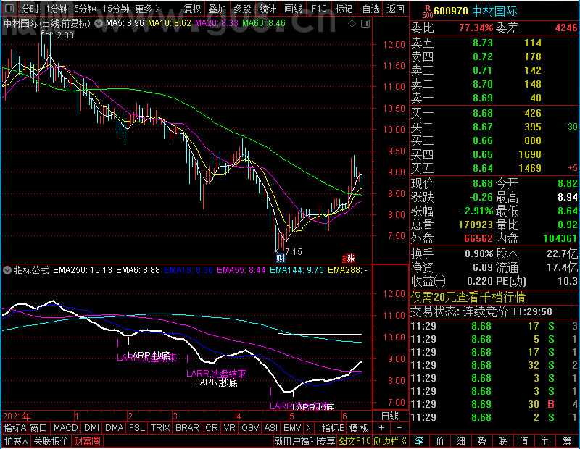This screenshot has height=449, width=580.
Task: Select the 5分钟 period
Action: 85,9
